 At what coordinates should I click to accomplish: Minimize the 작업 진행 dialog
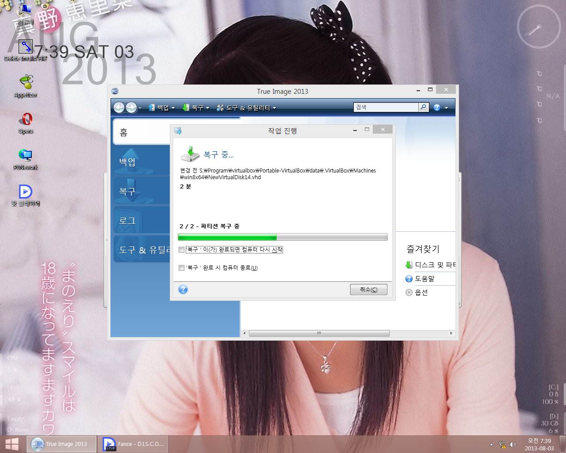pos(355,130)
